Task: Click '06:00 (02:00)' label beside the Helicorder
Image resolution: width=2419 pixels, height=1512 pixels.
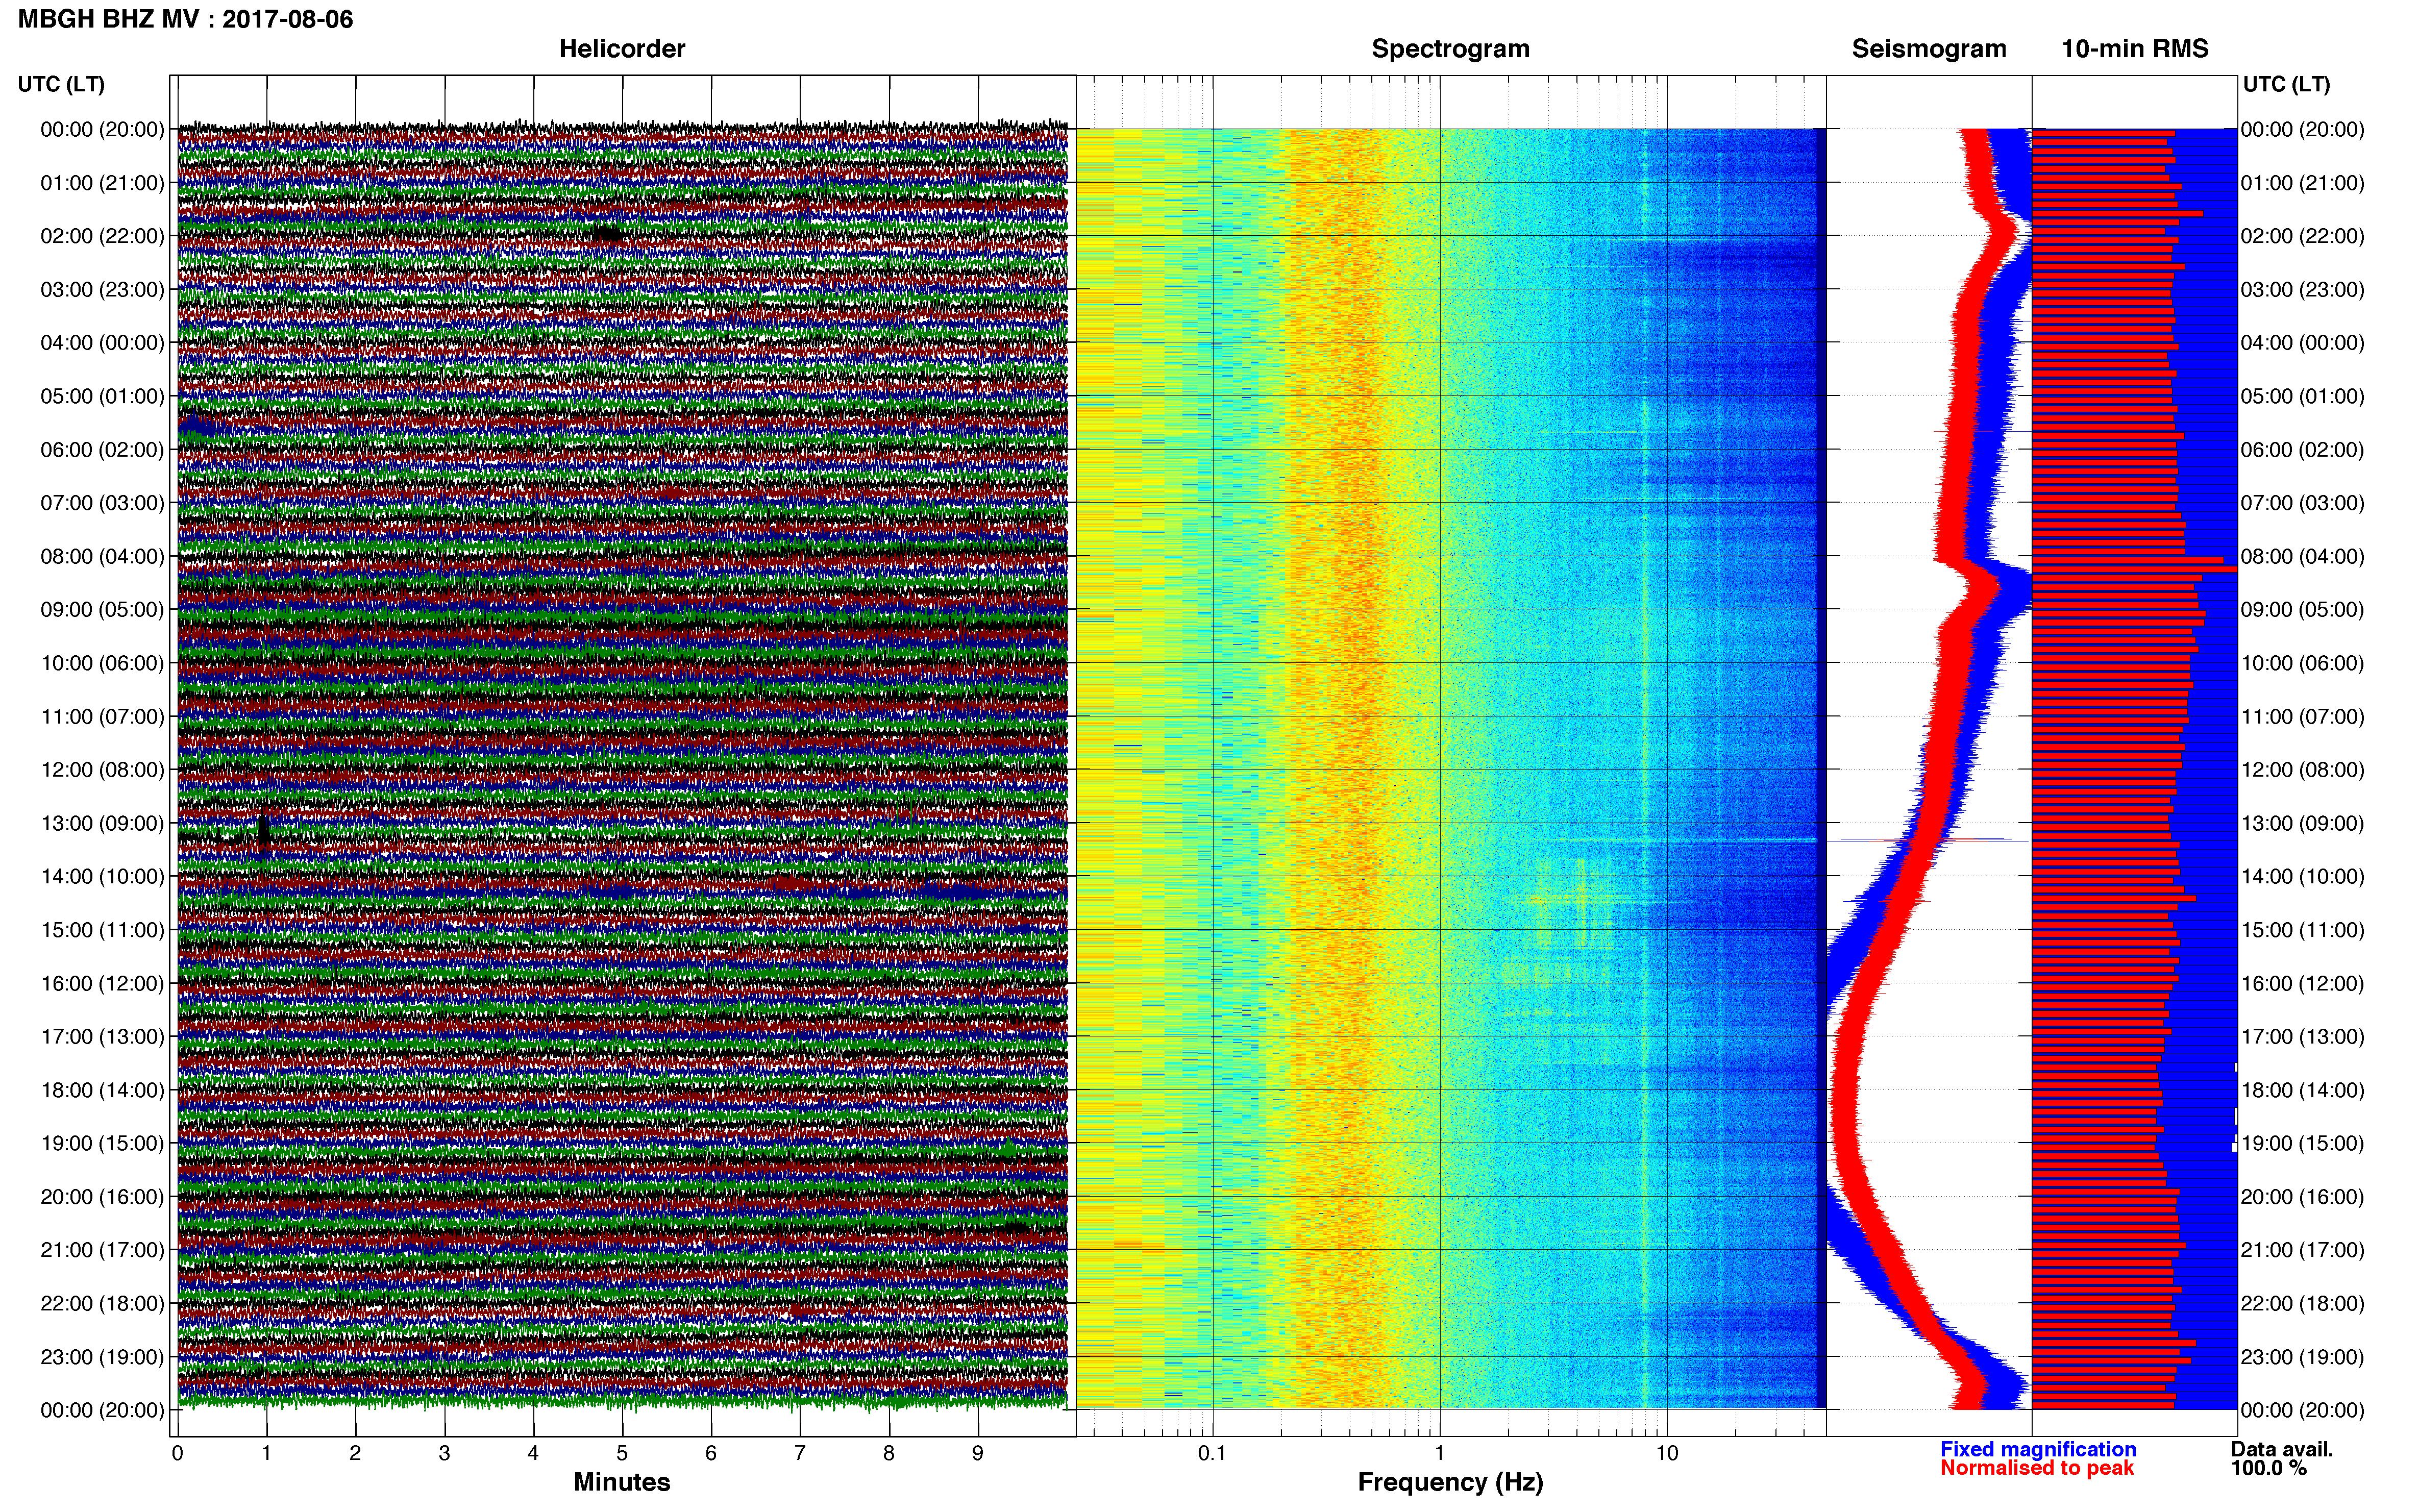Action: [102, 450]
